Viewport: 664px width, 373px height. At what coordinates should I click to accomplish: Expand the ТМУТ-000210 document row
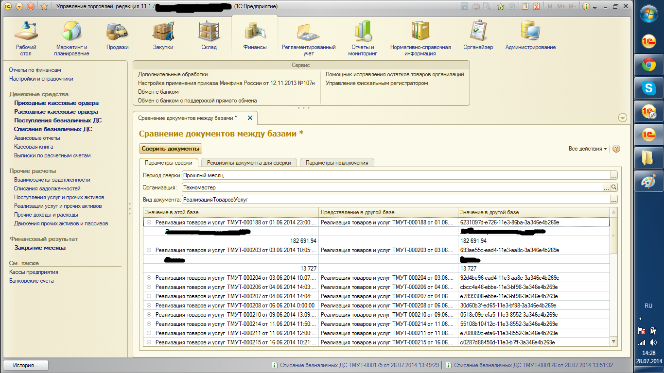pos(149,315)
